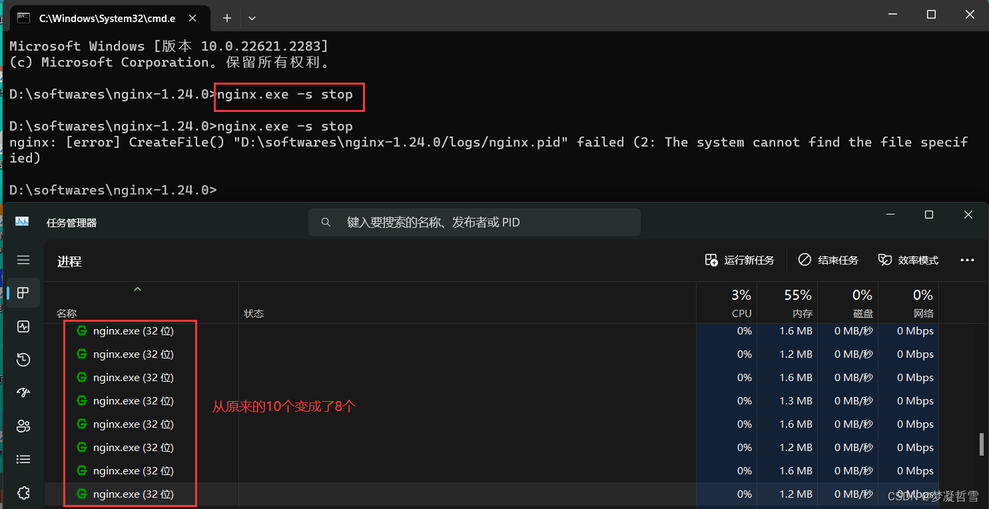This screenshot has height=509, width=989.
Task: Open Services page in Task Manager sidebar
Action: pyautogui.click(x=23, y=493)
